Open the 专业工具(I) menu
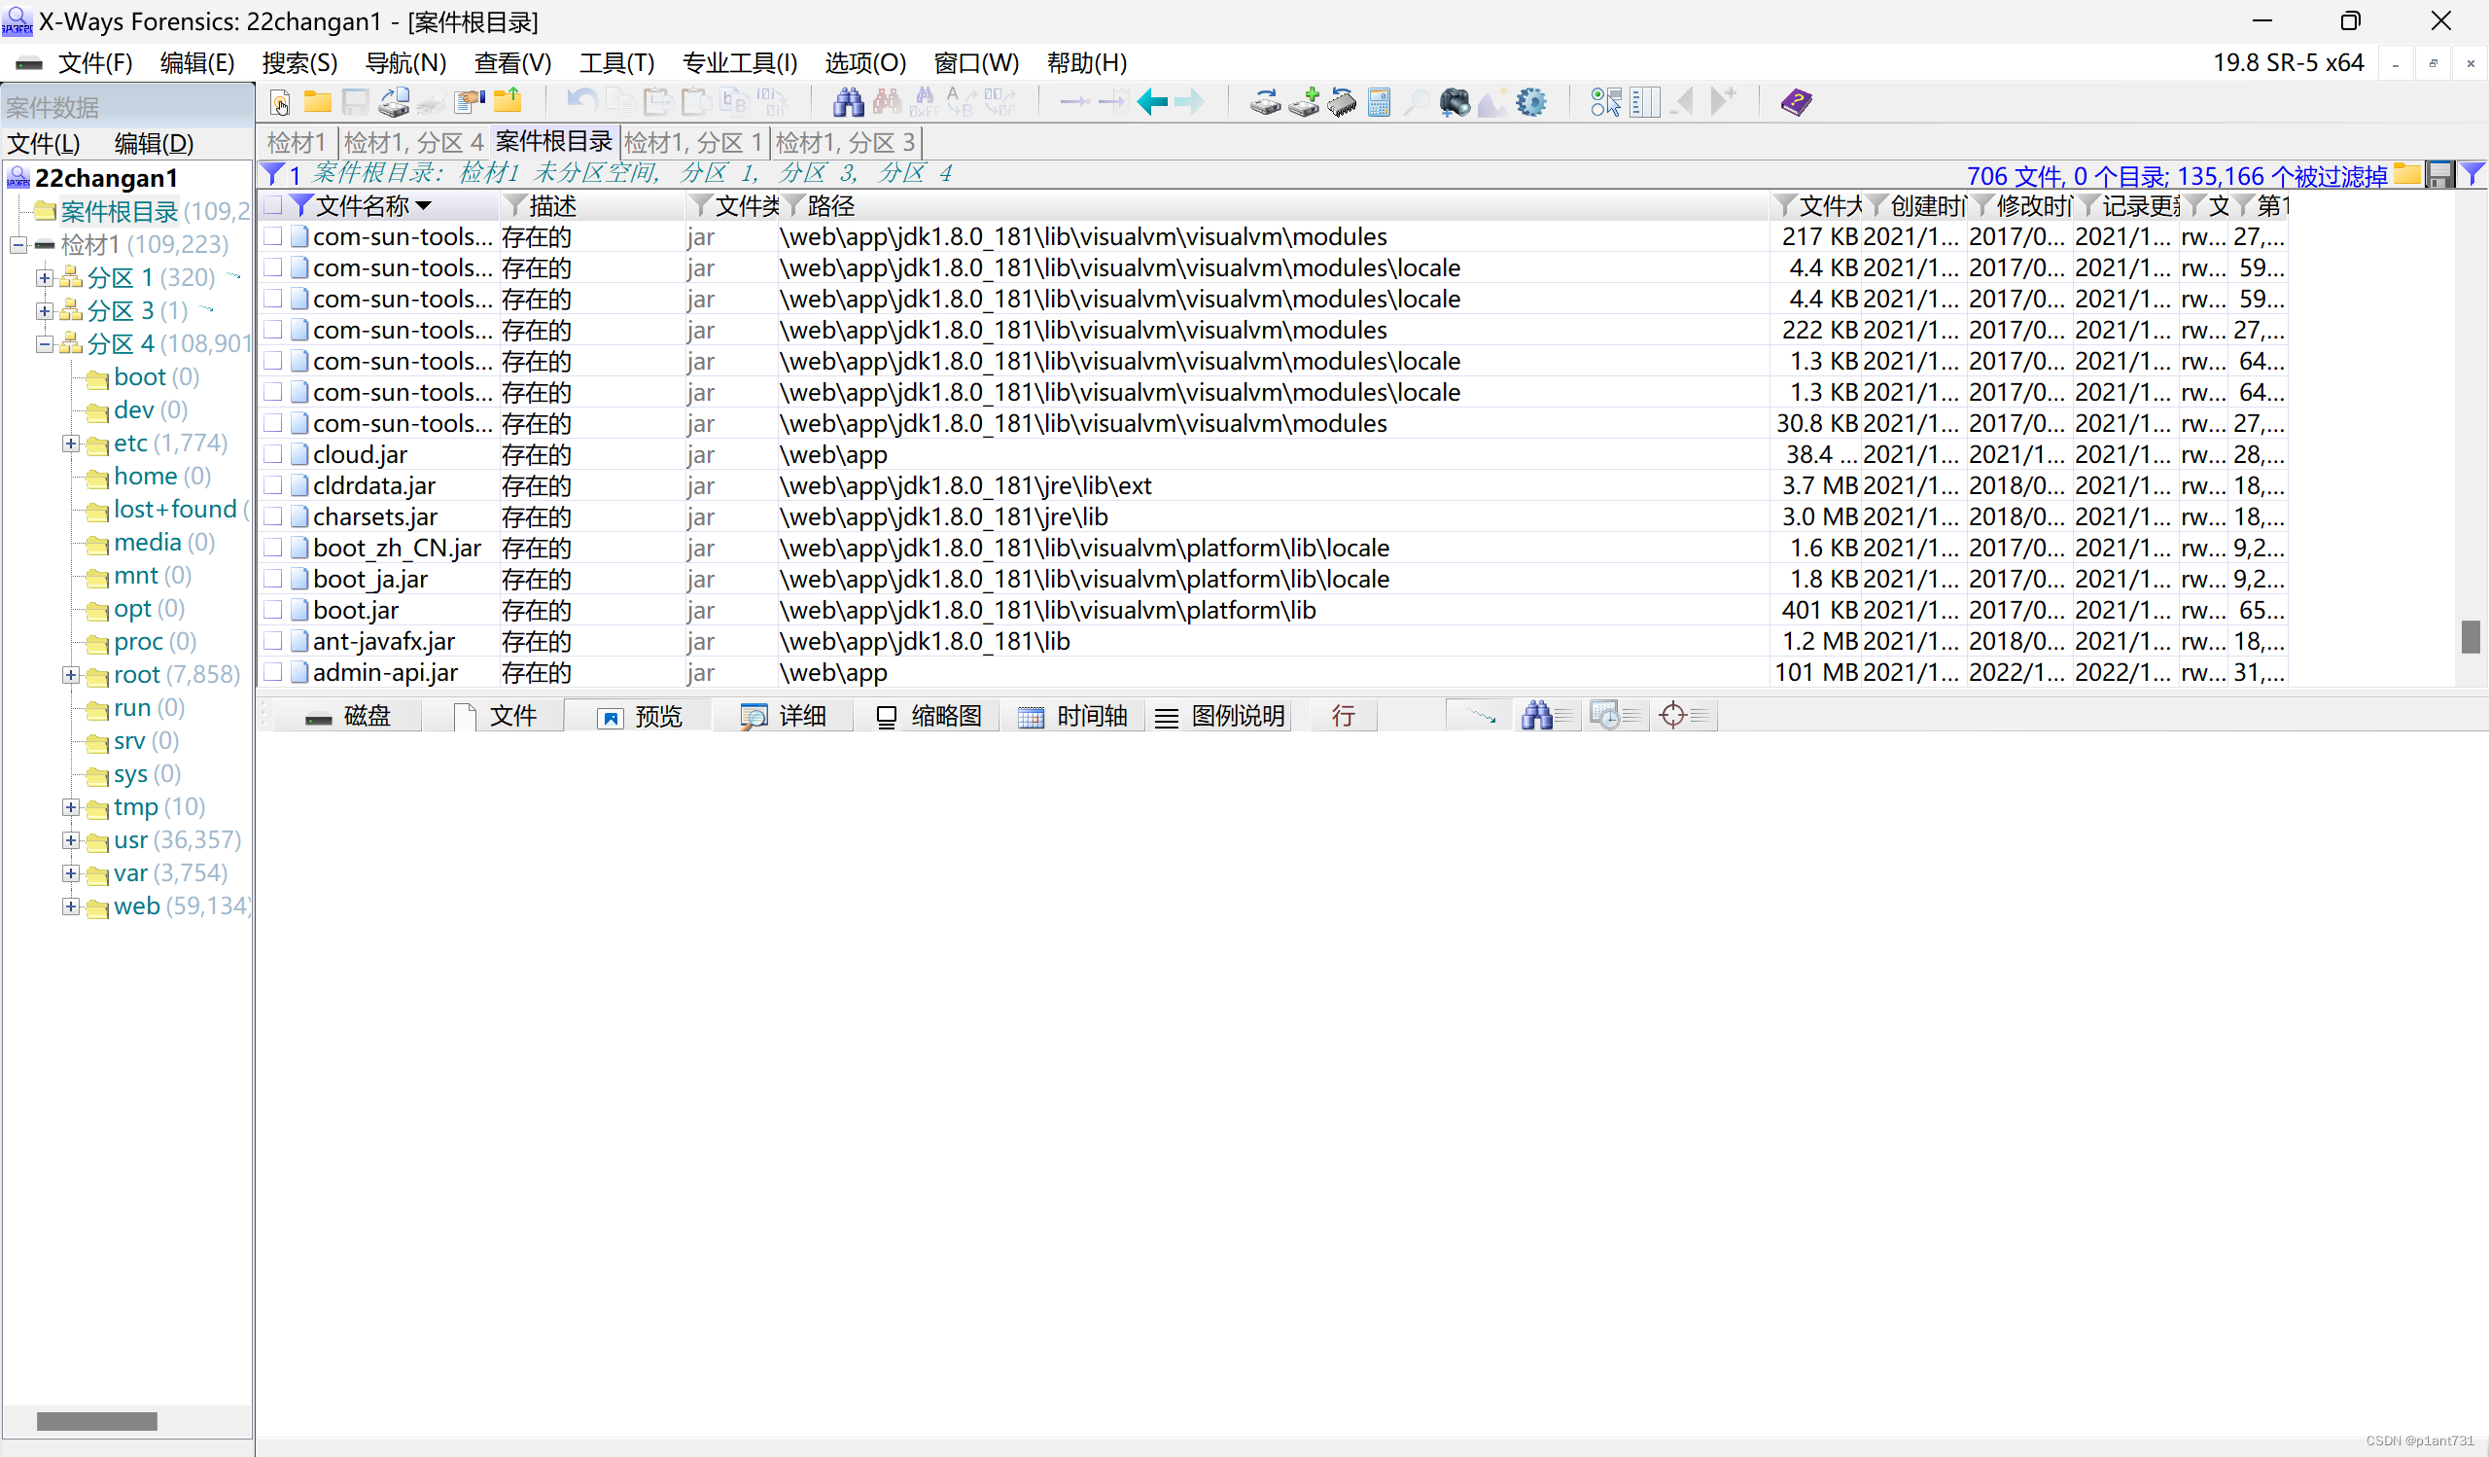The height and width of the screenshot is (1457, 2489). click(x=739, y=63)
